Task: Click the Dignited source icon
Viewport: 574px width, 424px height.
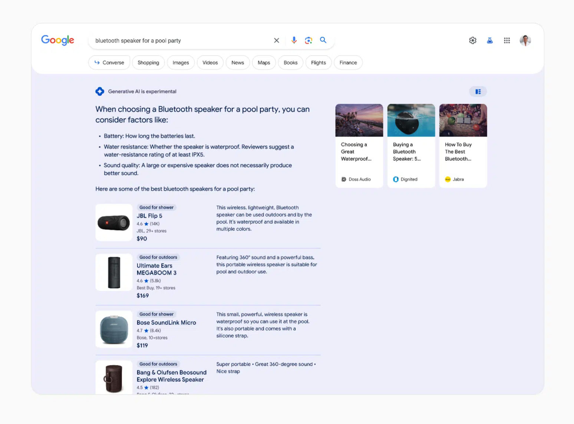Action: pos(396,179)
